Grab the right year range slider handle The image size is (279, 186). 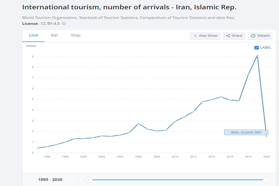click(267, 180)
